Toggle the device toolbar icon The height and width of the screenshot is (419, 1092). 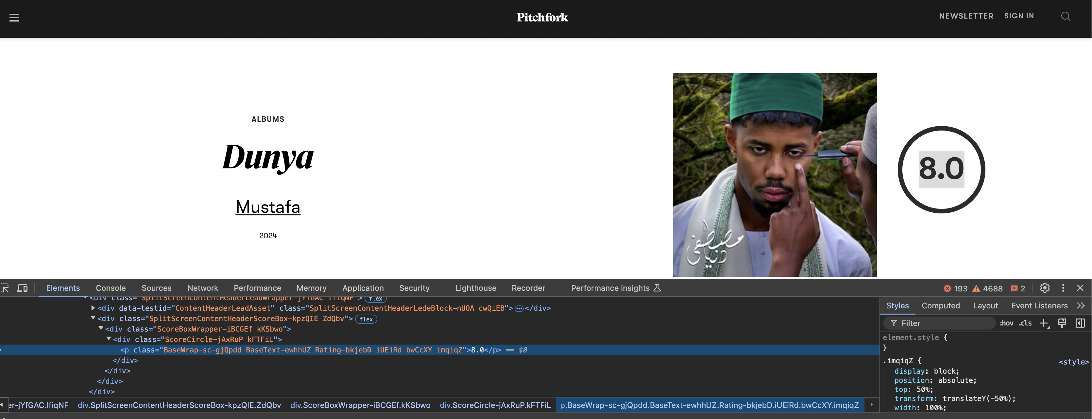(22, 288)
